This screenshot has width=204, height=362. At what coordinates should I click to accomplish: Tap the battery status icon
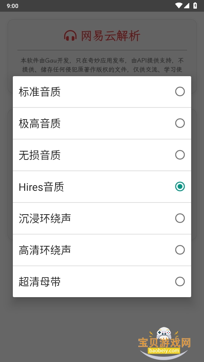[x=195, y=6]
